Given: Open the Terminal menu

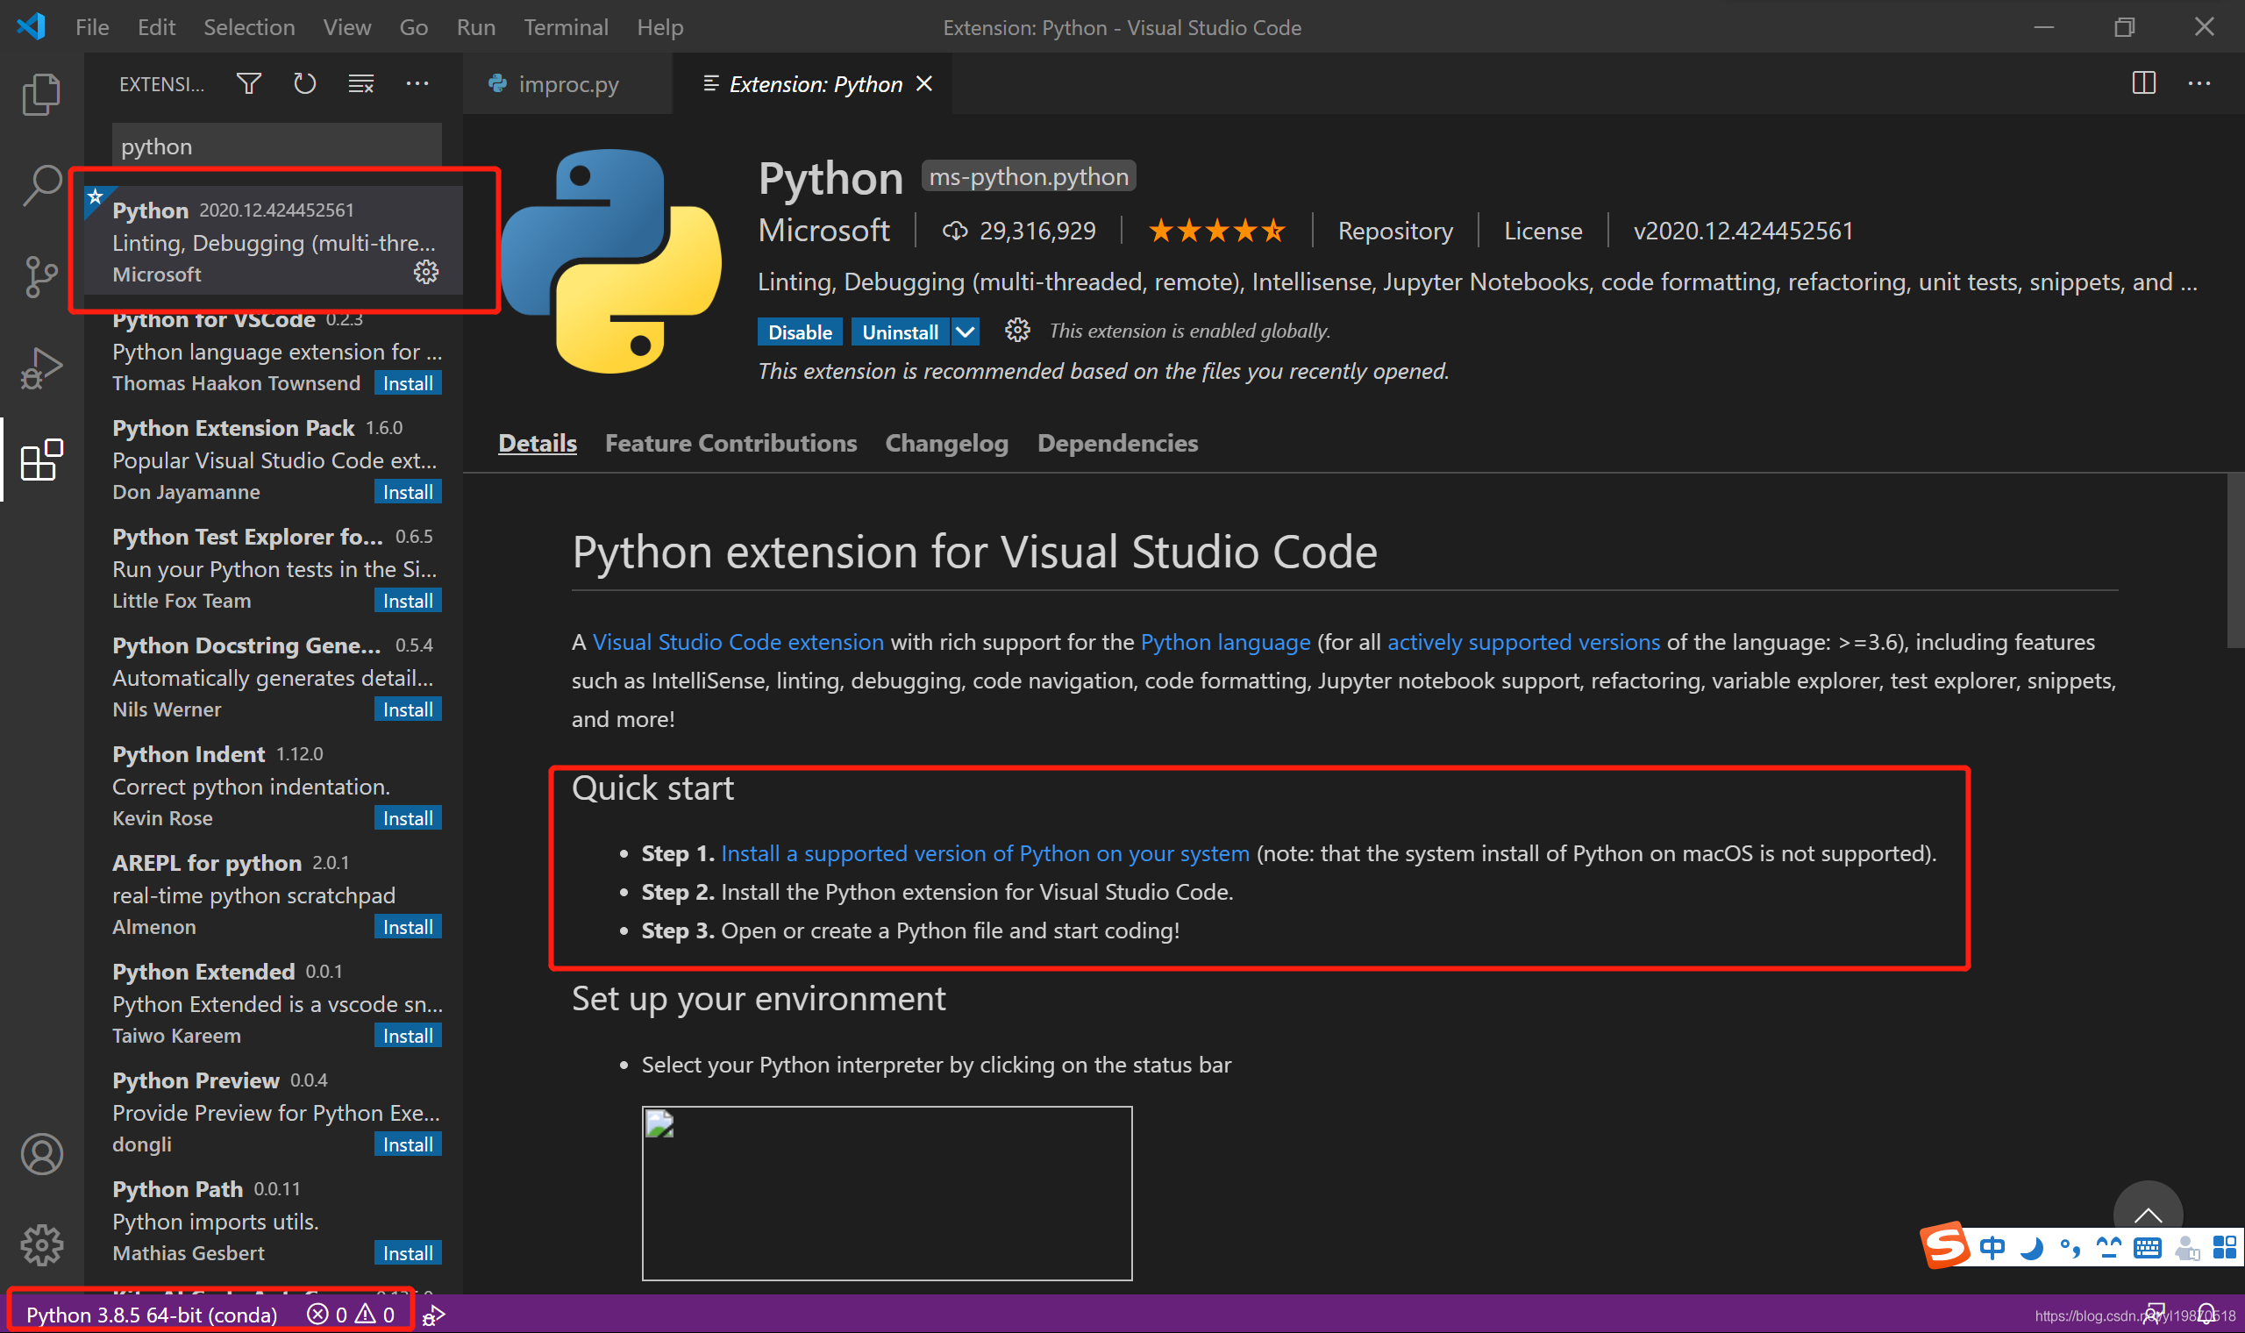Looking at the screenshot, I should (x=566, y=27).
